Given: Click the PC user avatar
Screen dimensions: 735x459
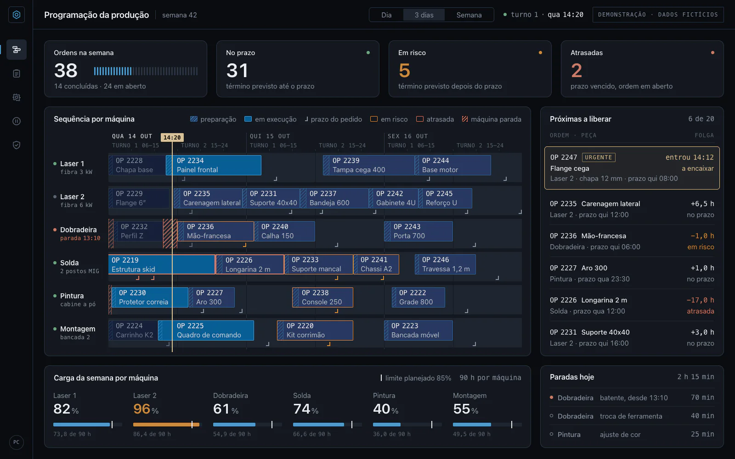Looking at the screenshot, I should tap(17, 442).
